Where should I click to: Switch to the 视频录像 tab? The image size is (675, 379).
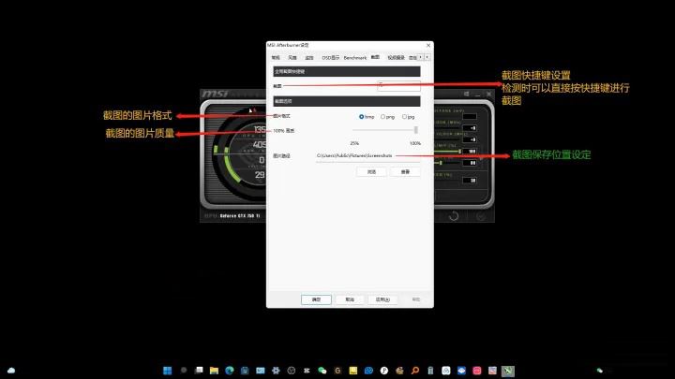tap(396, 58)
